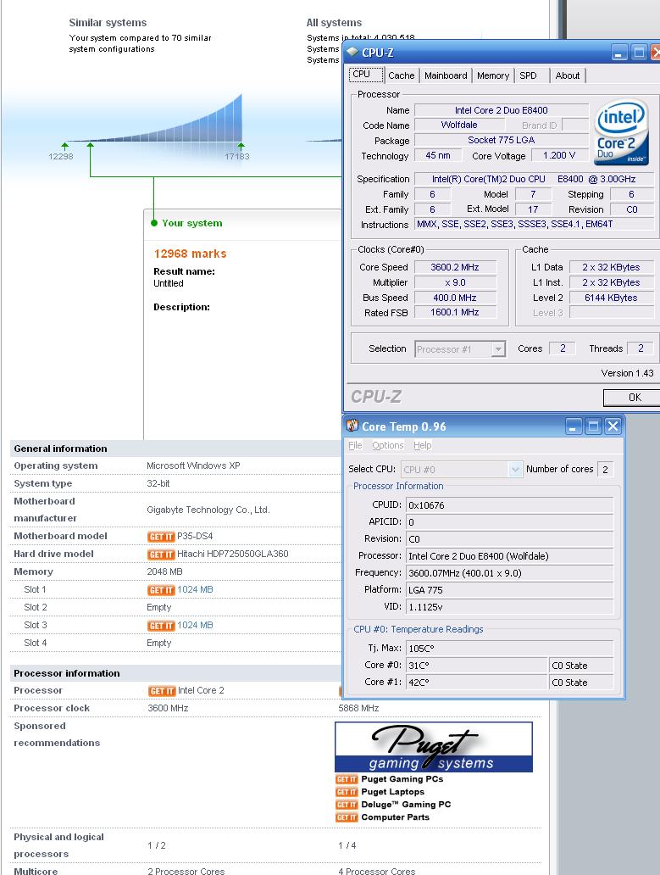
Task: Follow the Computer Parts link
Action: point(395,817)
